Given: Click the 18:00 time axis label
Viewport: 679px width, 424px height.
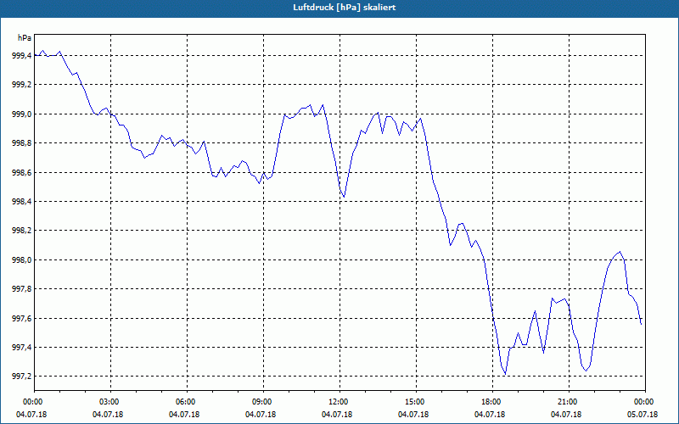Looking at the screenshot, I should tap(493, 402).
